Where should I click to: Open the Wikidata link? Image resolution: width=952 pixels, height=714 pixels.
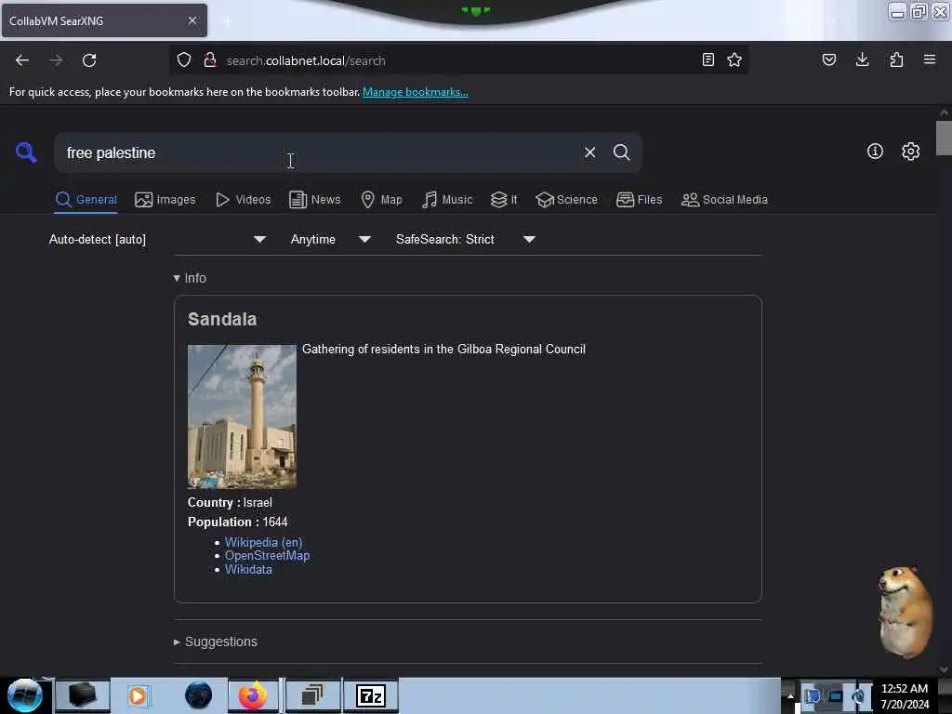tap(248, 570)
